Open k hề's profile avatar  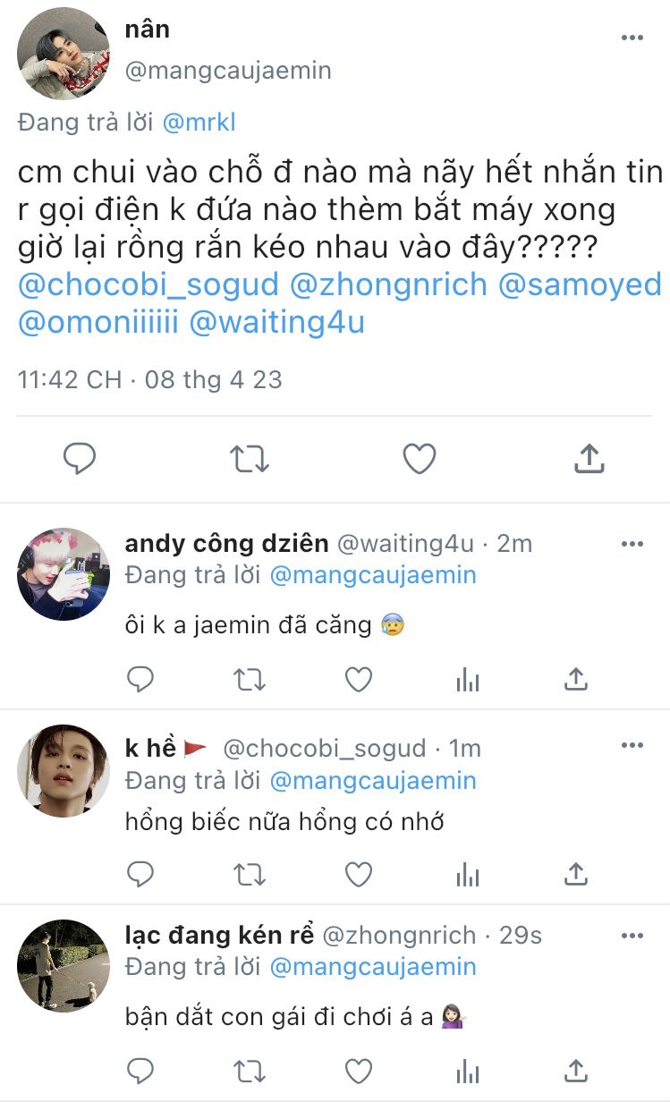pyautogui.click(x=64, y=771)
